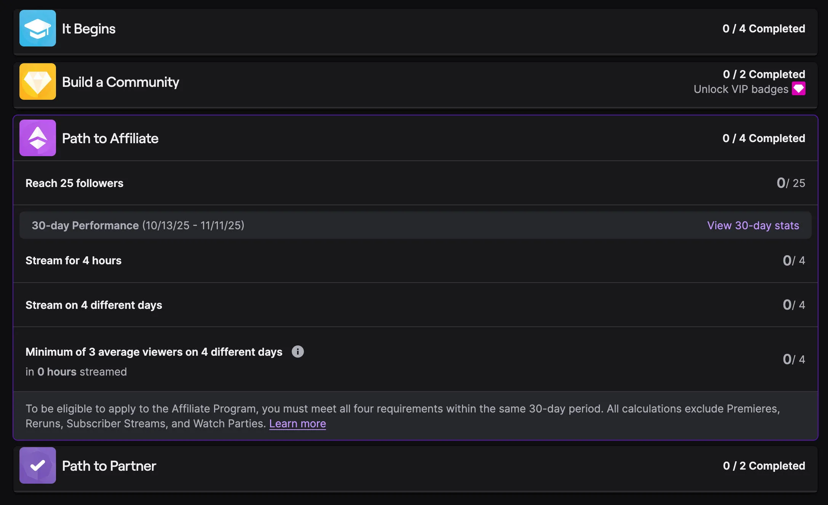Click the Minimum of 3 average viewers text

point(154,352)
